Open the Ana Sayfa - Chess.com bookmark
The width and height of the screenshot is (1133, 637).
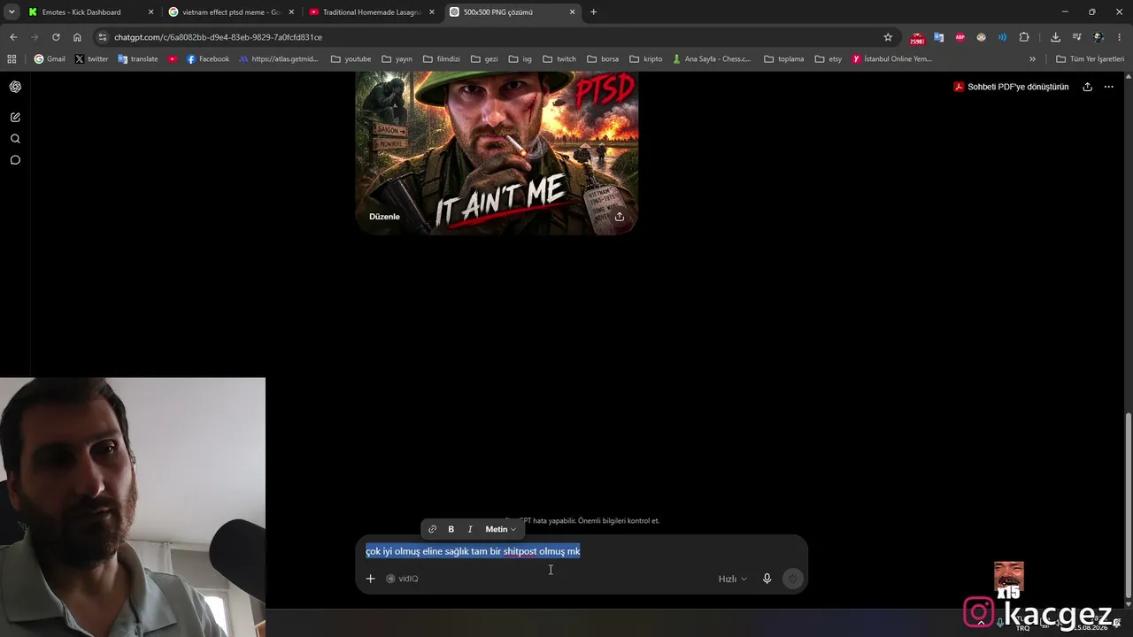point(712,59)
